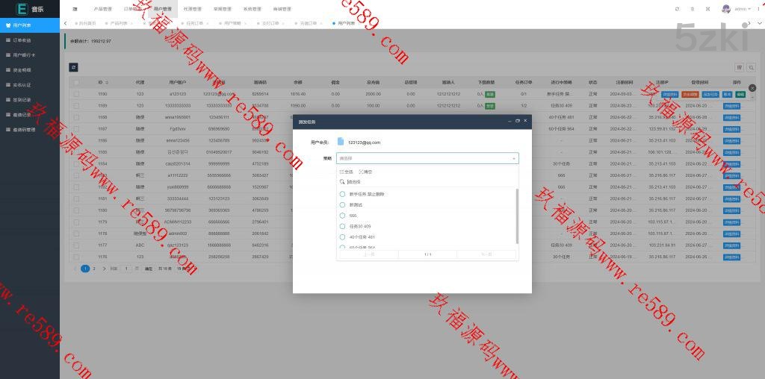Open the 系统管理 top menu

pyautogui.click(x=252, y=9)
